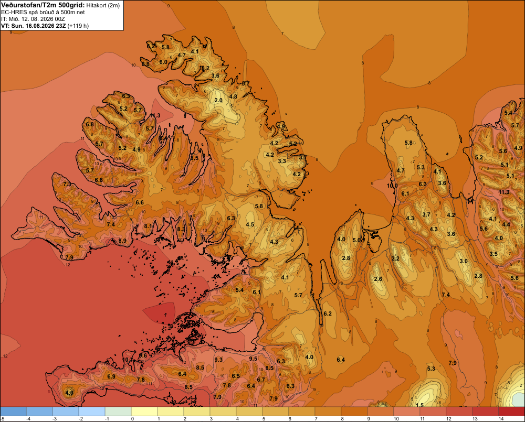This screenshot has height=422, width=525.
Task: Click the 8.9 temperature reading
Action: 122,241
